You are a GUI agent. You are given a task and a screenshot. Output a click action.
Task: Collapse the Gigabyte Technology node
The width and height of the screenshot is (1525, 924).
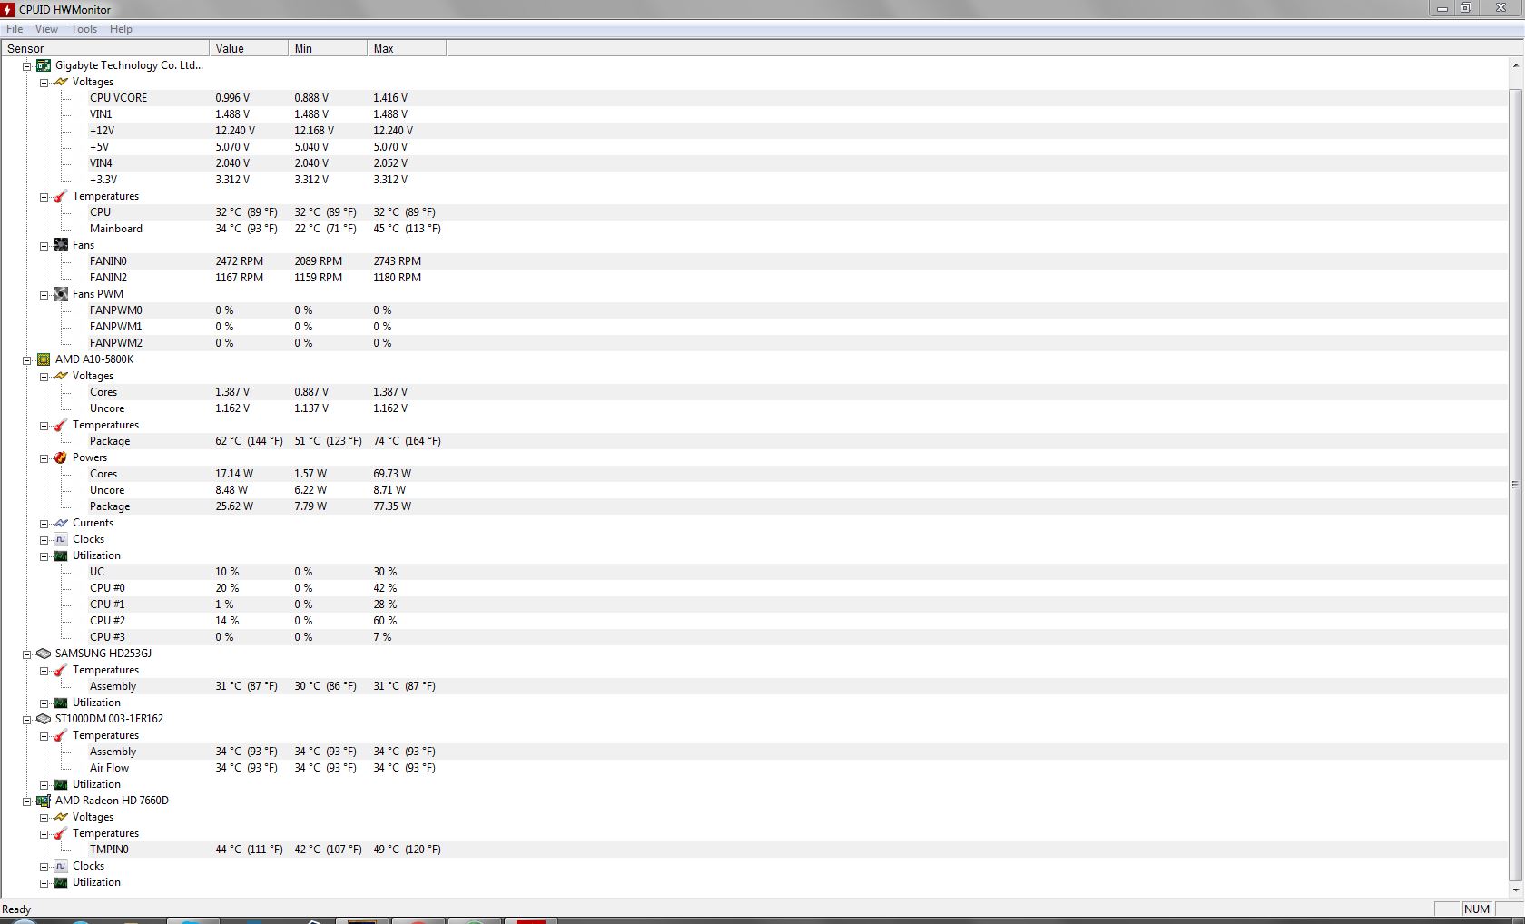coord(27,66)
